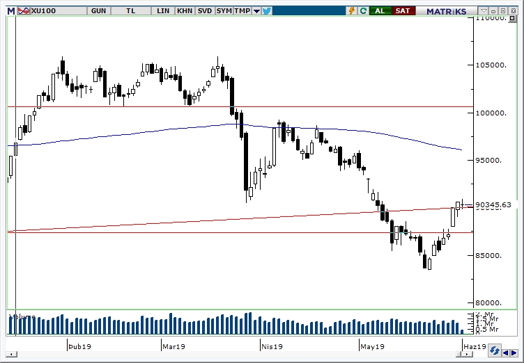Viewport: 524px width, 363px height.
Task: Switch scale using LIN button
Action: click(163, 11)
